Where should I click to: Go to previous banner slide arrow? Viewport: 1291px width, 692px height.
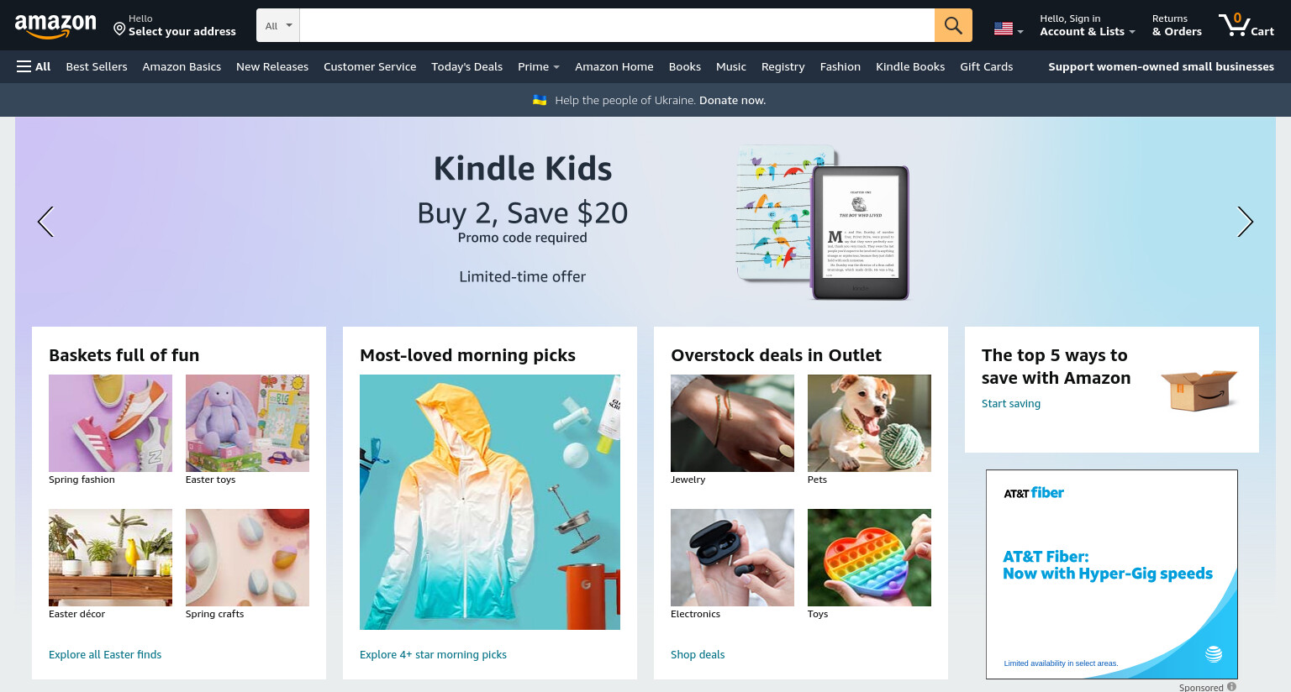[x=45, y=222]
